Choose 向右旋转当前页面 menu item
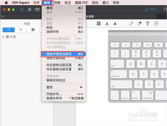Viewport: 167px width, 126px height. pyautogui.click(x=64, y=69)
